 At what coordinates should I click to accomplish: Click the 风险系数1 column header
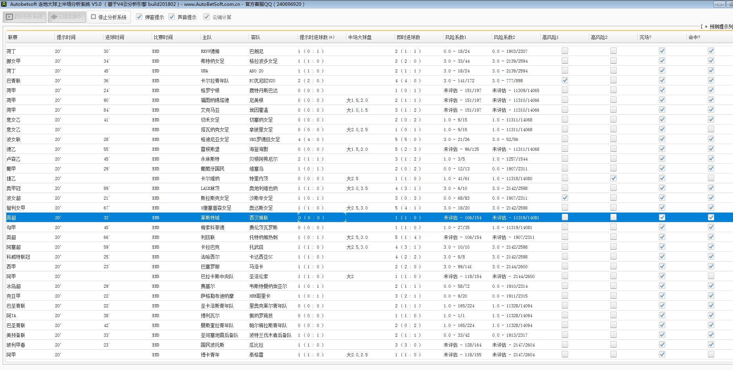tap(456, 37)
